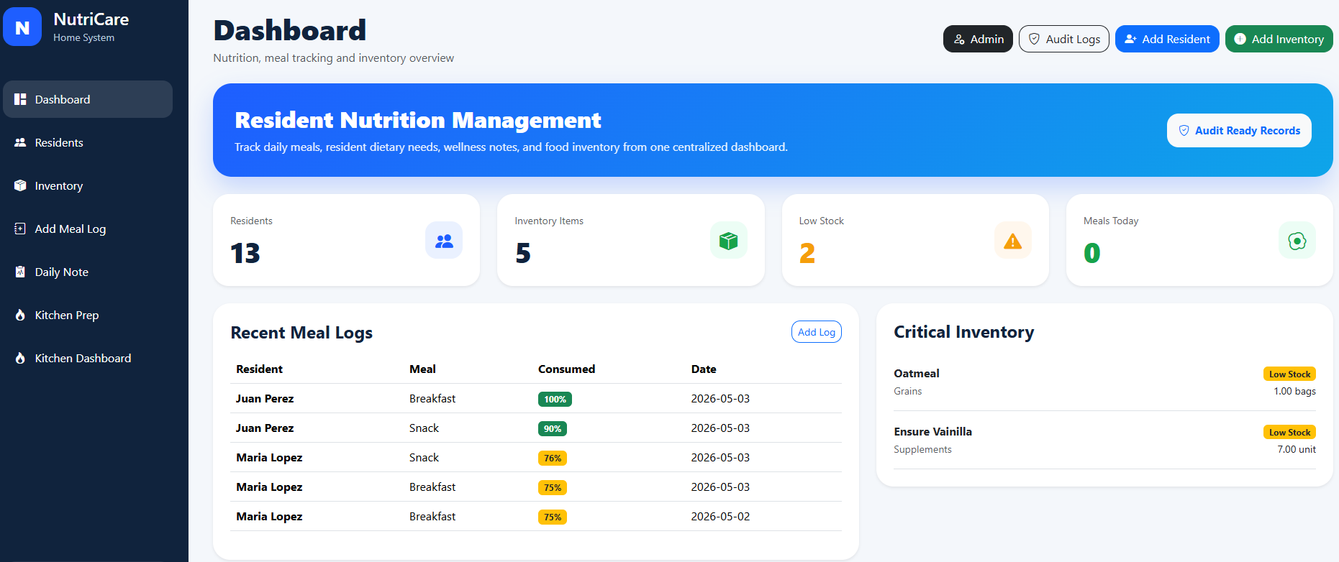Click the Add Resident button
The image size is (1339, 562).
pos(1166,39)
